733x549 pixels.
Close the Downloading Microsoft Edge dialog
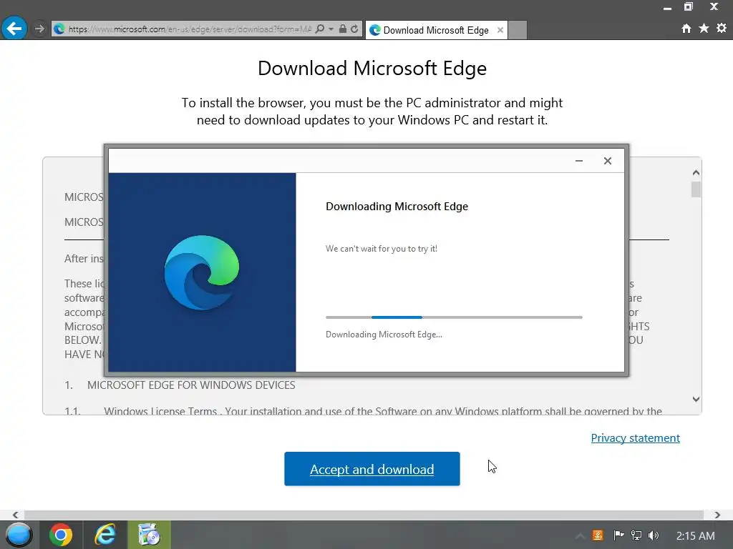point(608,161)
